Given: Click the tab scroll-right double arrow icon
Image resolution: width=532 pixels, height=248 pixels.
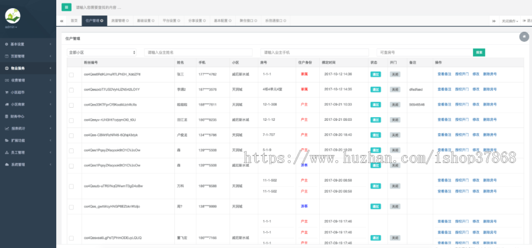Looking at the screenshot, I should [494, 21].
